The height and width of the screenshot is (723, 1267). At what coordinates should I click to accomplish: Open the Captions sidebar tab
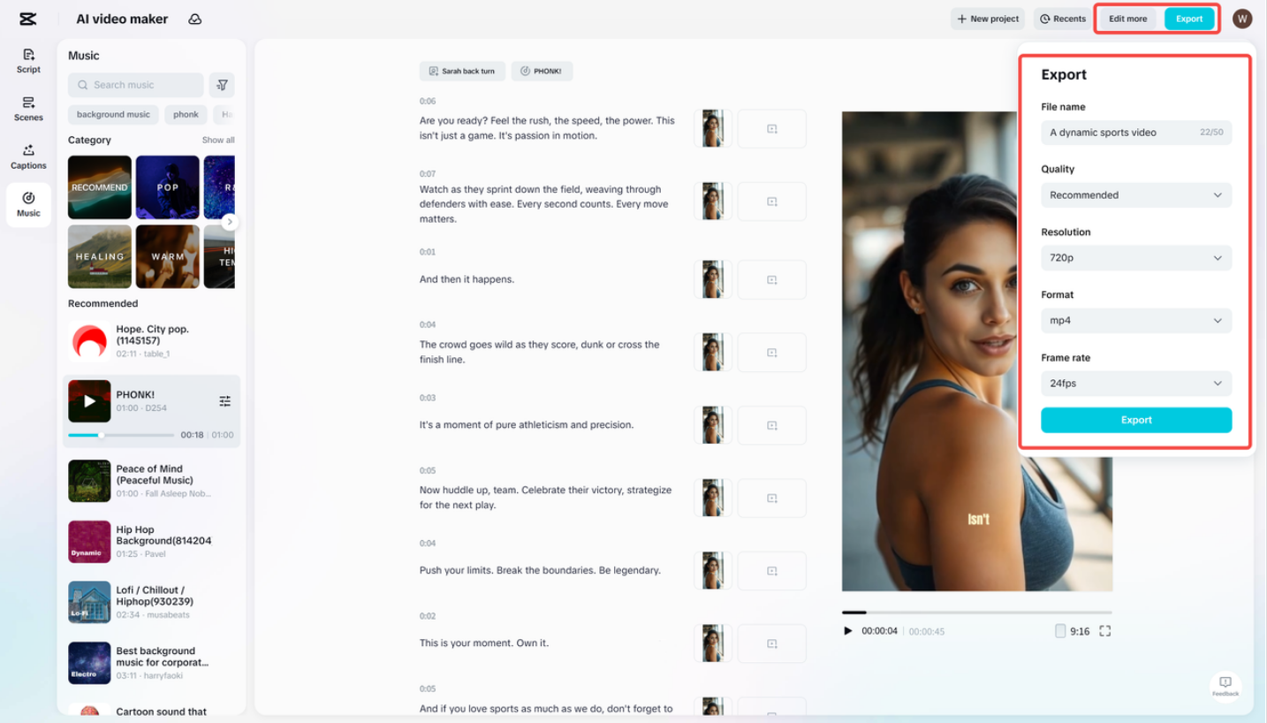[x=28, y=157]
